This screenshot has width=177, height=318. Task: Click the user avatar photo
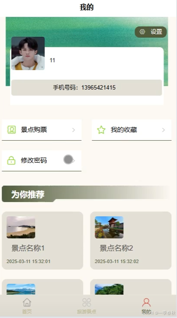tap(28, 54)
